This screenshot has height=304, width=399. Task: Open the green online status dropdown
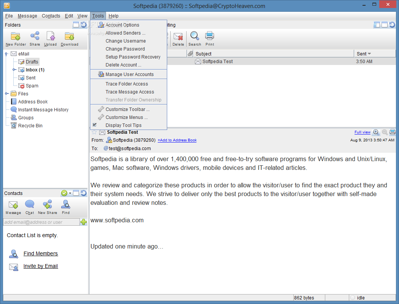point(66,193)
